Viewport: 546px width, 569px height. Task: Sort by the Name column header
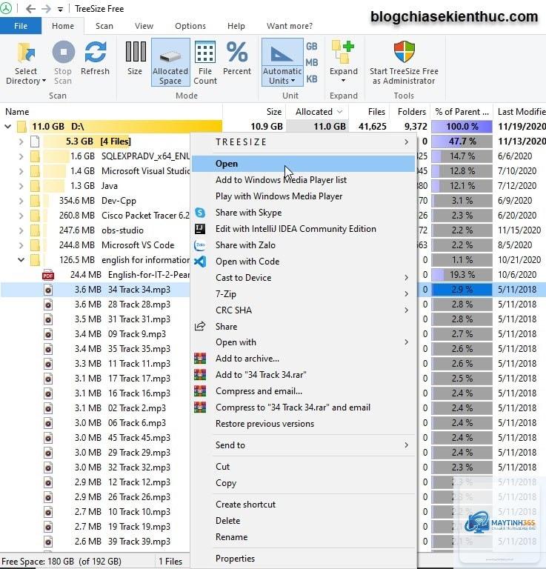click(x=111, y=111)
